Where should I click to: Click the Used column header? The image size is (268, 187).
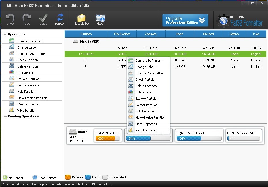click(x=180, y=34)
